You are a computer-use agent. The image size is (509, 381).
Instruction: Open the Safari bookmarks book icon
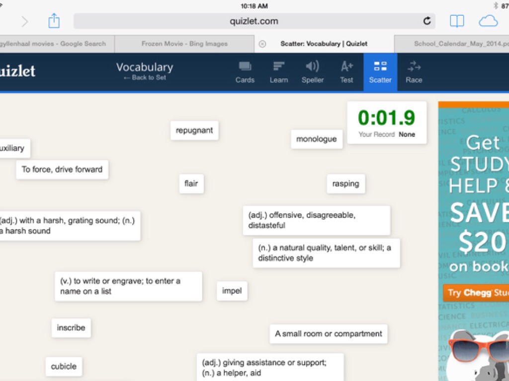point(457,21)
